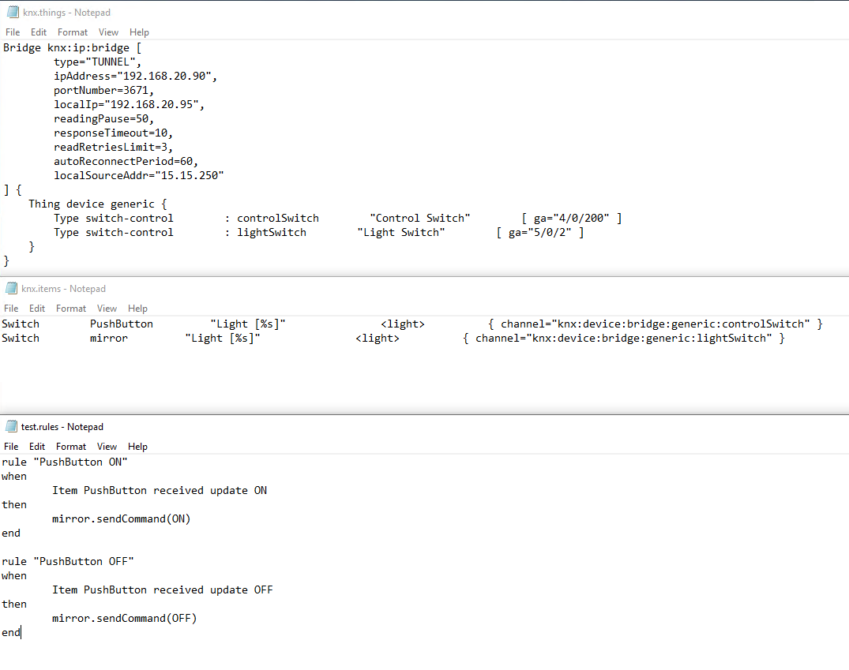Open the File menu in knx.items window

pos(11,308)
